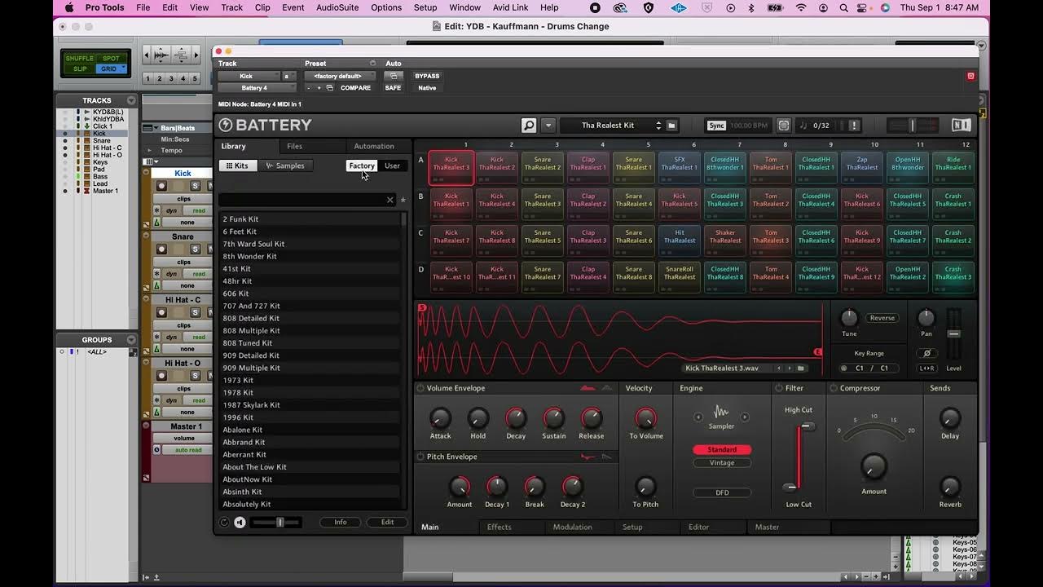Switch to the Modulation page tab
Screen dimensions: 1043x587
point(573,527)
